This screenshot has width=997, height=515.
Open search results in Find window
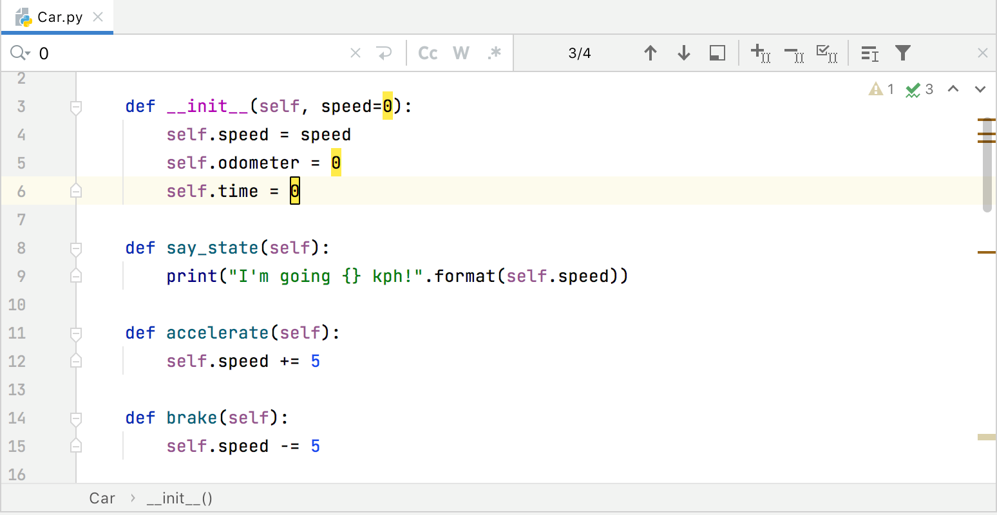pyautogui.click(x=717, y=53)
